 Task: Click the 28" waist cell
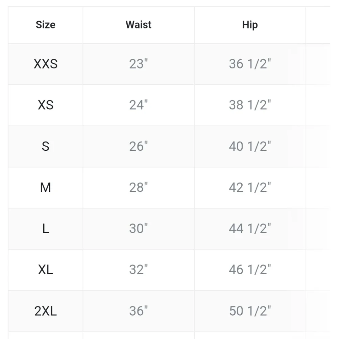coord(139,187)
